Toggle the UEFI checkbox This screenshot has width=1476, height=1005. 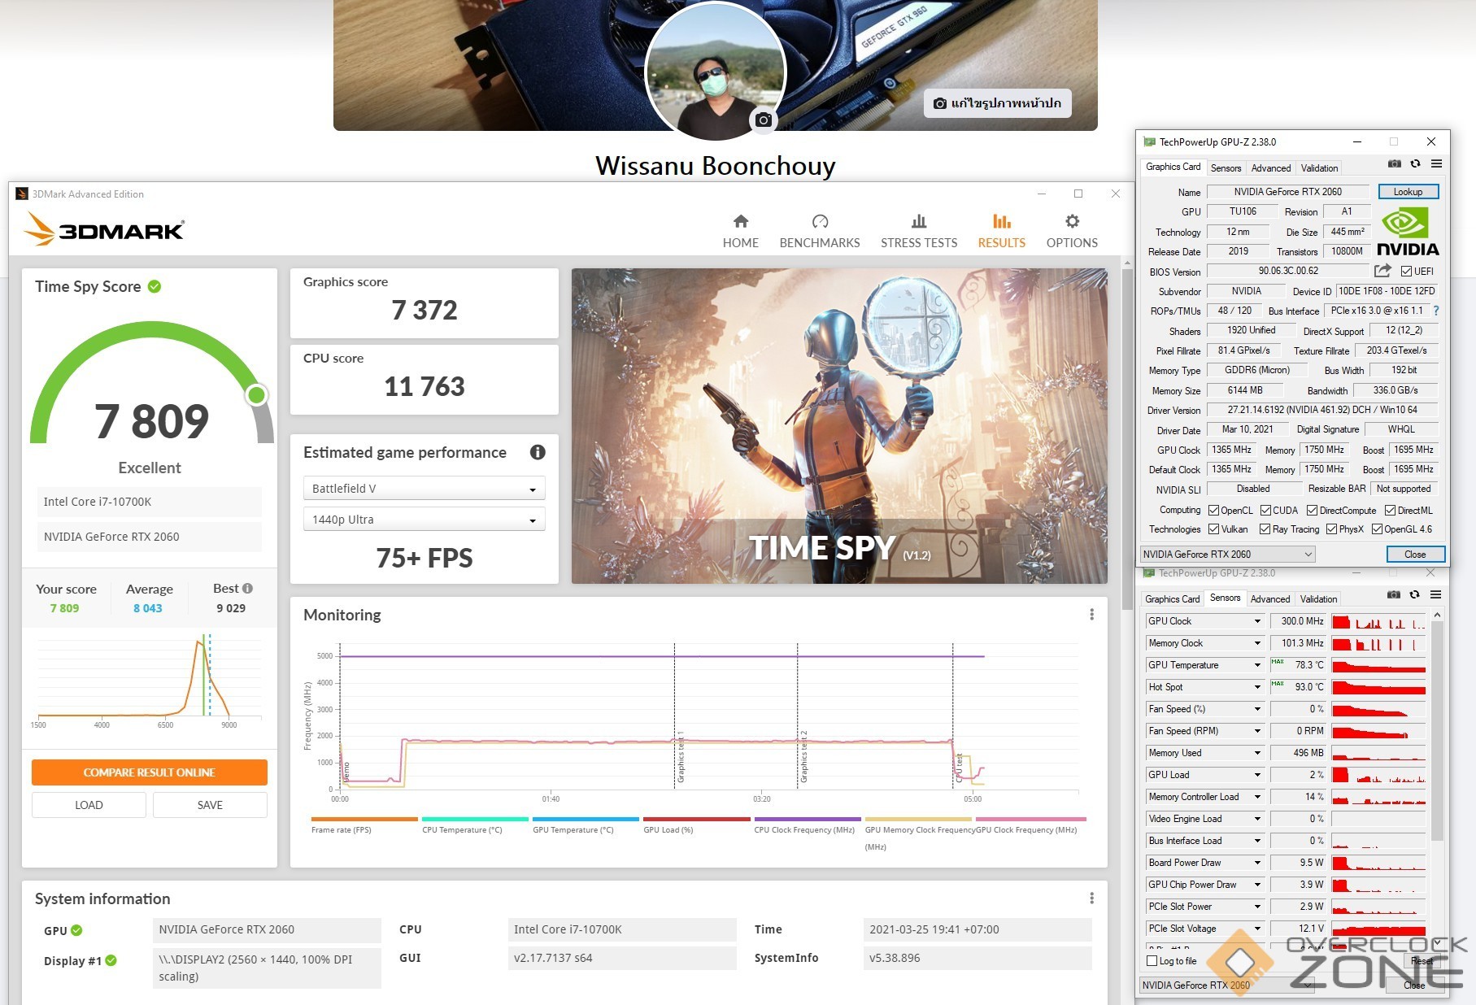1406,272
